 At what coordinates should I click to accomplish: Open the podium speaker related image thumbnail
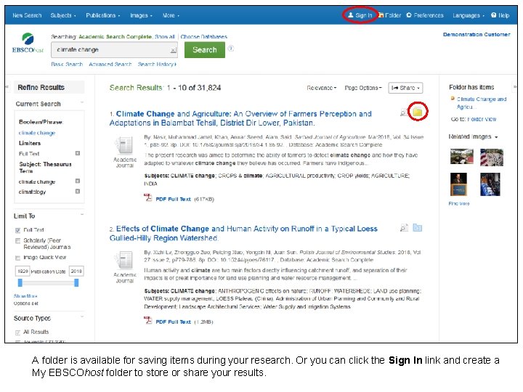click(458, 184)
